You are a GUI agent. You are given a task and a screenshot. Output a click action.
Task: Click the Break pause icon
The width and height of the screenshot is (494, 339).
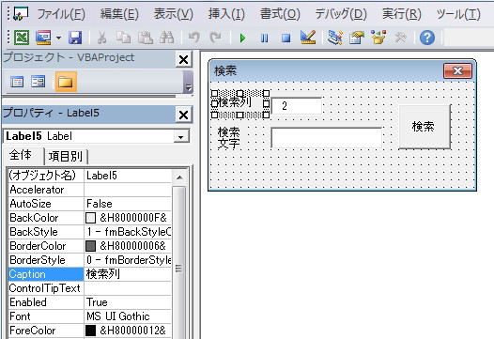click(265, 39)
